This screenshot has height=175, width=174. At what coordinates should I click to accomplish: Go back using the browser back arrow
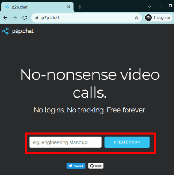5,17
